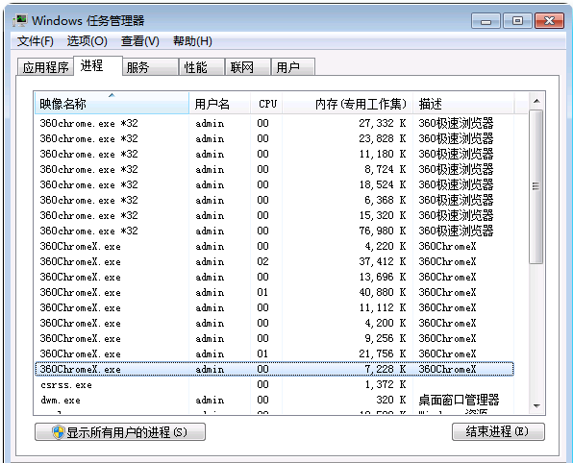Select 360ChromeX.exe row with 4,220 K

tap(274, 247)
